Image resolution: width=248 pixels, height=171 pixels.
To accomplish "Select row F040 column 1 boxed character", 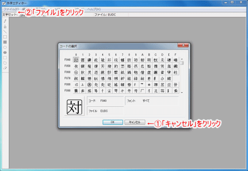I will click(83, 60).
